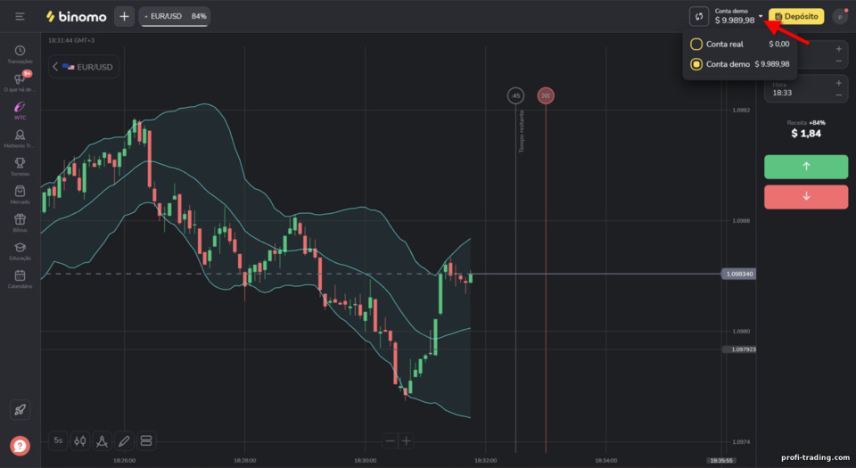856x468 pixels.
Task: Open Torneios trophy icon
Action: tap(20, 167)
